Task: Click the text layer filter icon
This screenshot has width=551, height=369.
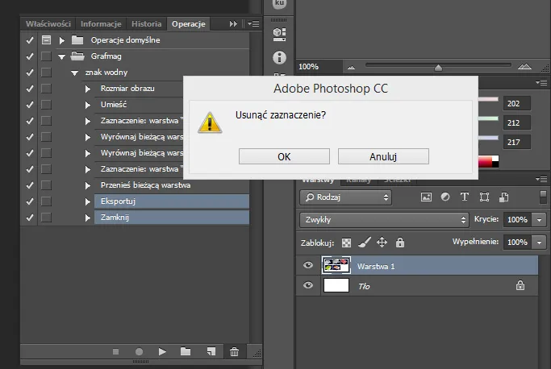Action: 465,197
